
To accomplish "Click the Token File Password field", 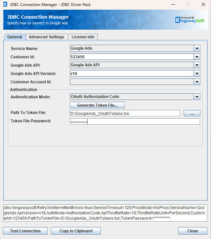I will (x=135, y=122).
